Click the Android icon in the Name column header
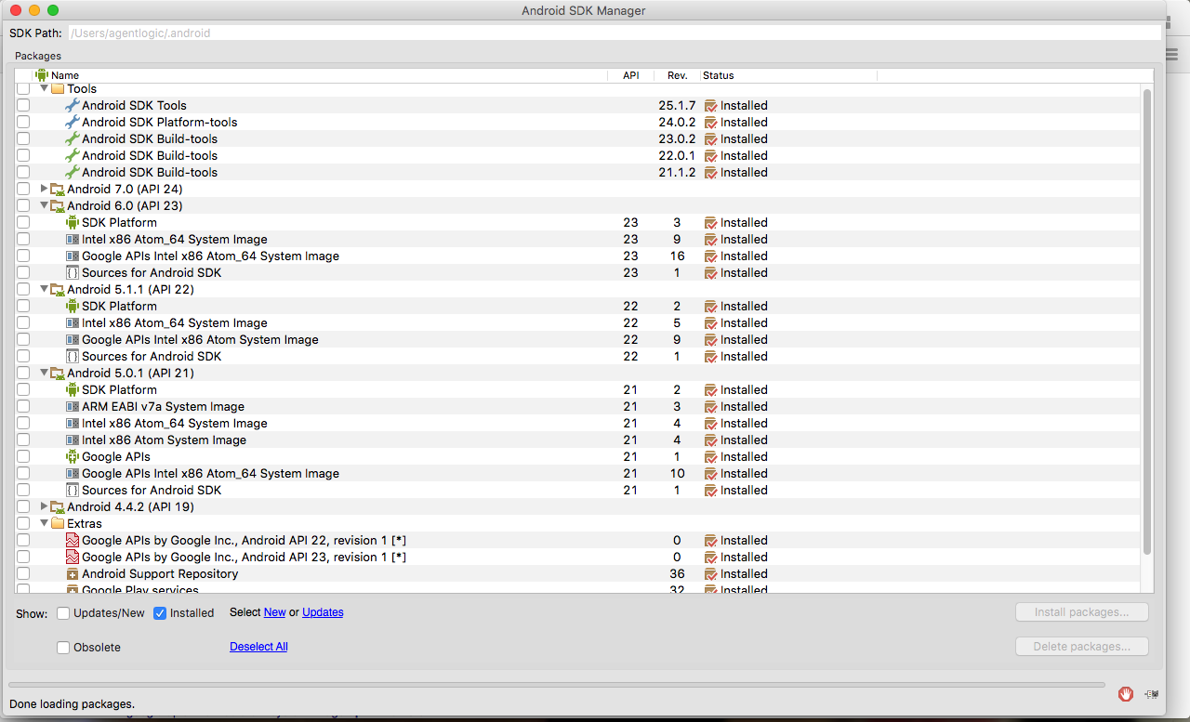This screenshot has width=1190, height=722. 41,75
